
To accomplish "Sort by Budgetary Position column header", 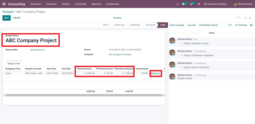I will (x=14, y=69).
